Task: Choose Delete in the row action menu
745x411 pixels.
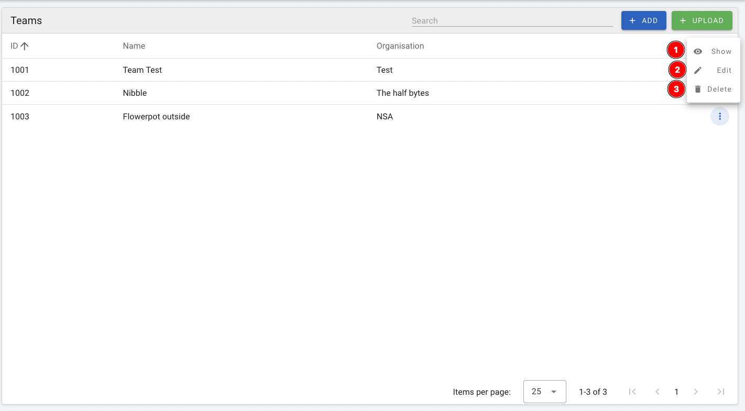Action: (719, 89)
